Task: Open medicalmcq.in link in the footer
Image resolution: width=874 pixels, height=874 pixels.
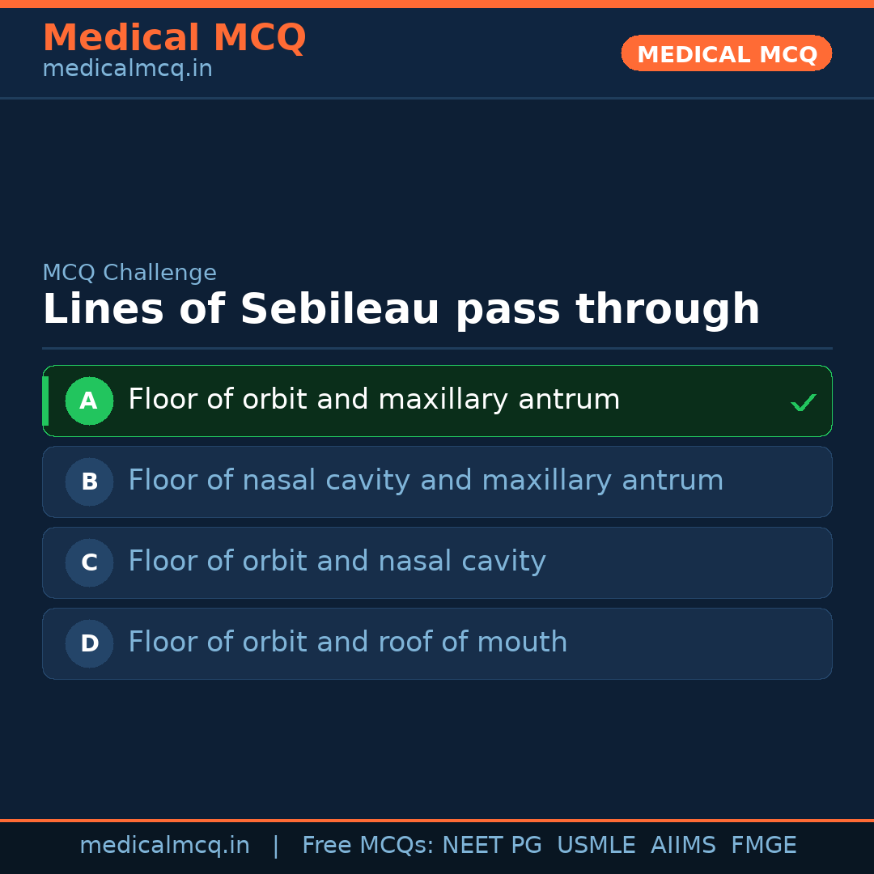Action: [164, 846]
